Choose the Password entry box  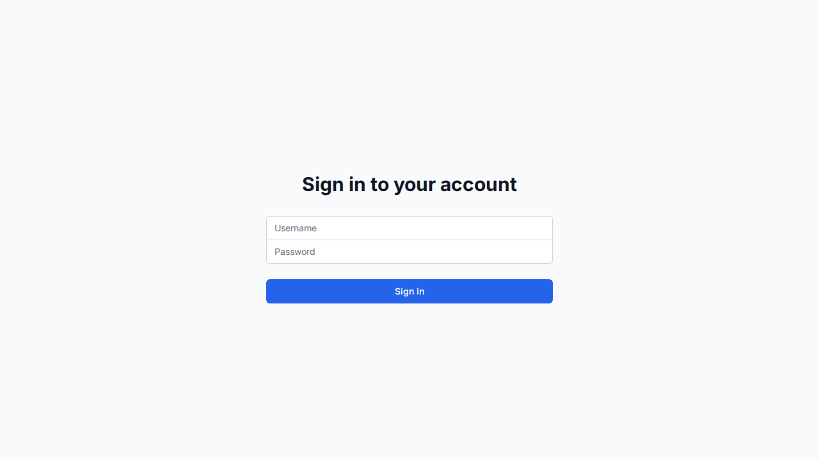[x=409, y=252]
